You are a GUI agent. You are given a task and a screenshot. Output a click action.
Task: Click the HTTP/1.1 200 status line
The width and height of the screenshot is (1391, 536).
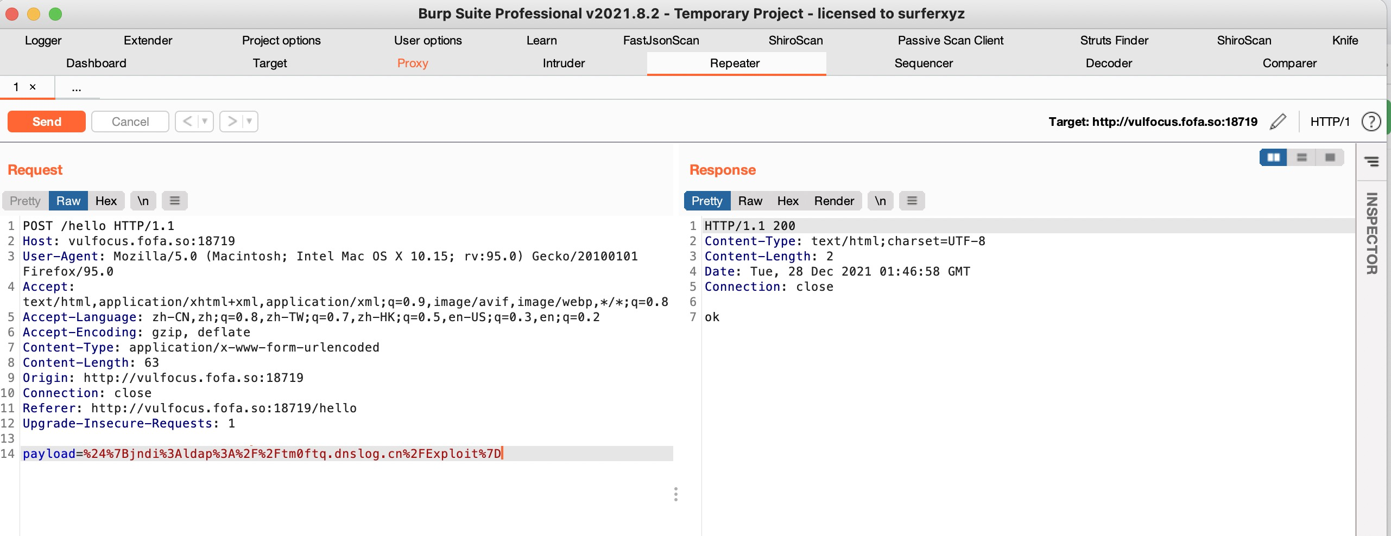click(750, 226)
